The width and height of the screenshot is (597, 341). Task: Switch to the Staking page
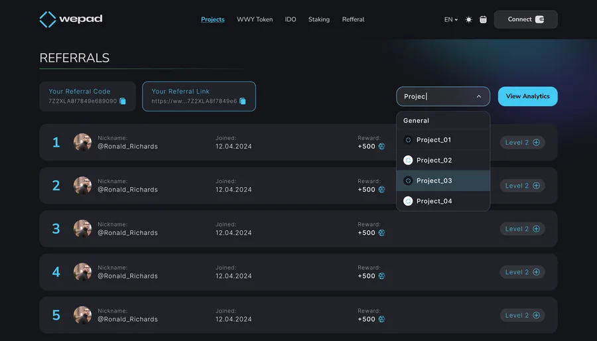(319, 19)
